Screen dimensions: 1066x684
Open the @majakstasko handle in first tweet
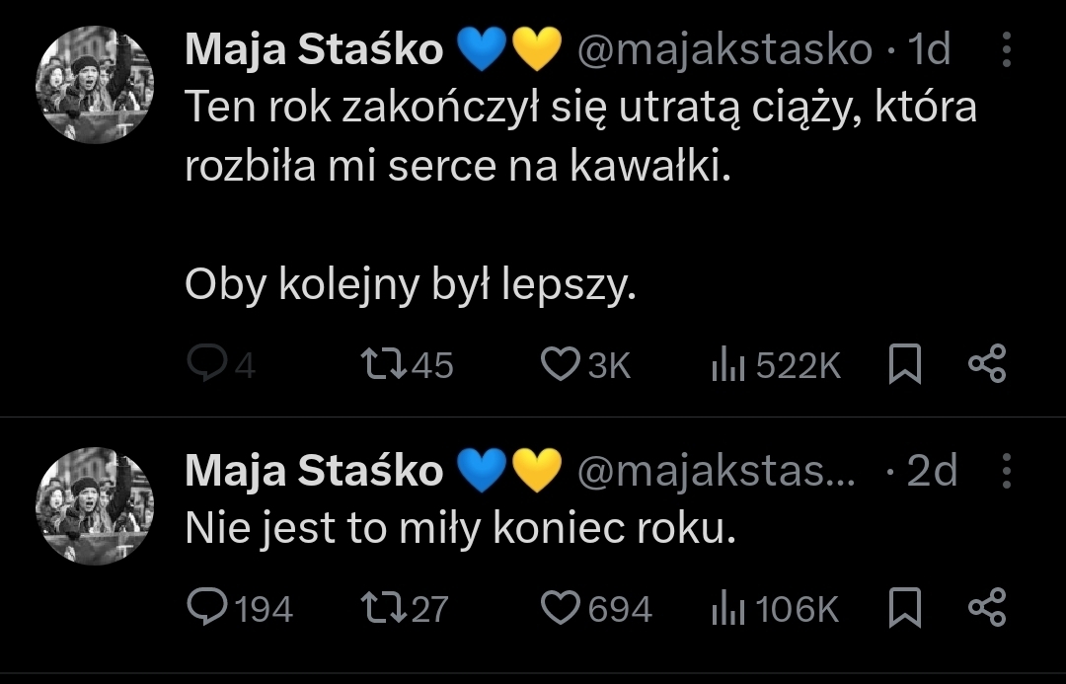click(x=723, y=49)
